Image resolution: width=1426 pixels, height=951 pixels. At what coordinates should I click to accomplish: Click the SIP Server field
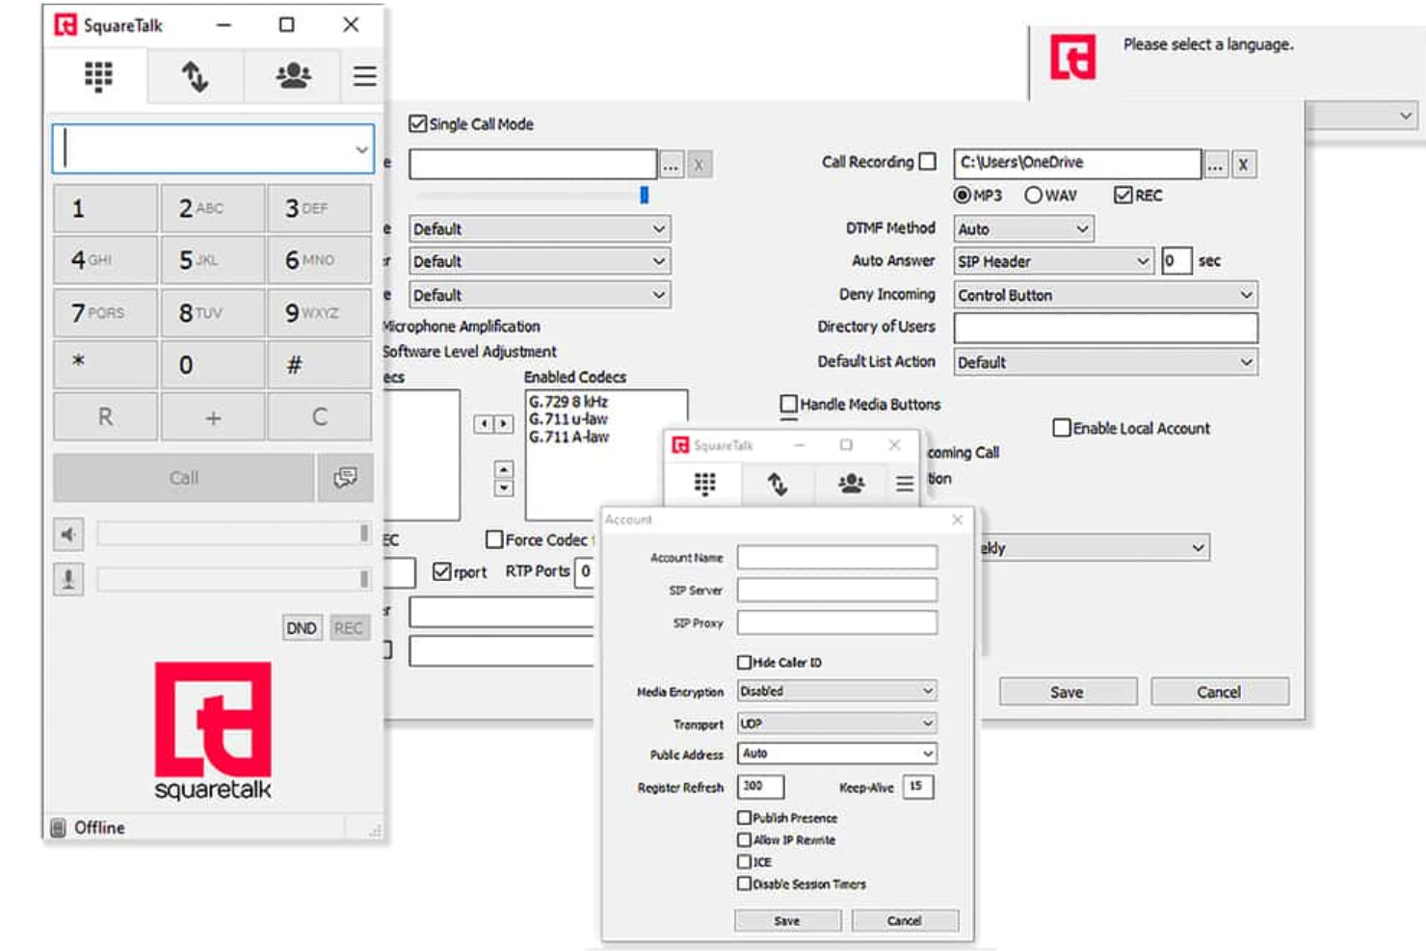837,590
